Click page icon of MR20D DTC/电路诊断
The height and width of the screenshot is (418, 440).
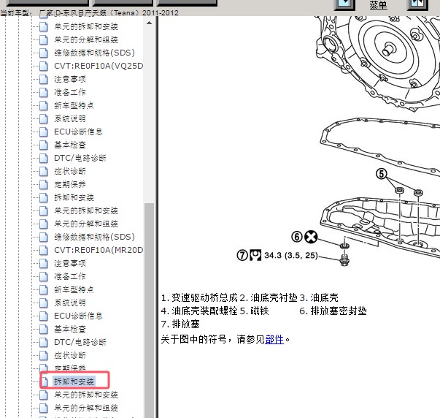(x=44, y=343)
